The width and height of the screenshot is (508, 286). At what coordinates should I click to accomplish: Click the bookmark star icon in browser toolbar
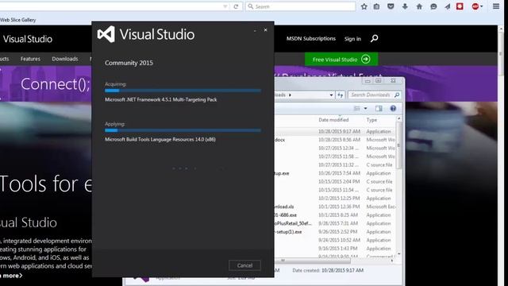click(364, 6)
